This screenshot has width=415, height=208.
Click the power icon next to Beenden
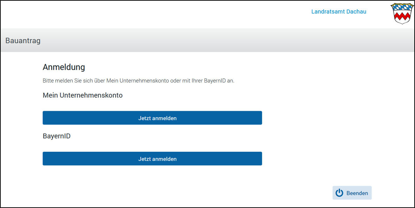pos(339,193)
